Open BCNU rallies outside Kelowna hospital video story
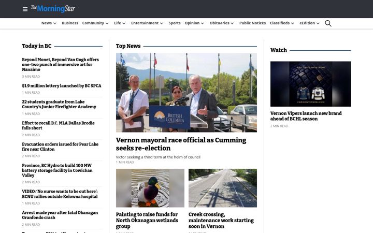This screenshot has height=233, width=373. point(60,194)
